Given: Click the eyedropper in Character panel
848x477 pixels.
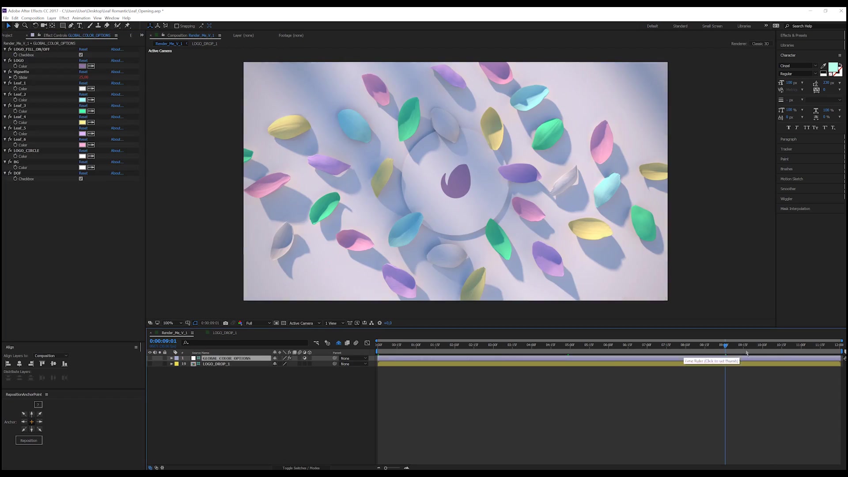Looking at the screenshot, I should tap(823, 66).
